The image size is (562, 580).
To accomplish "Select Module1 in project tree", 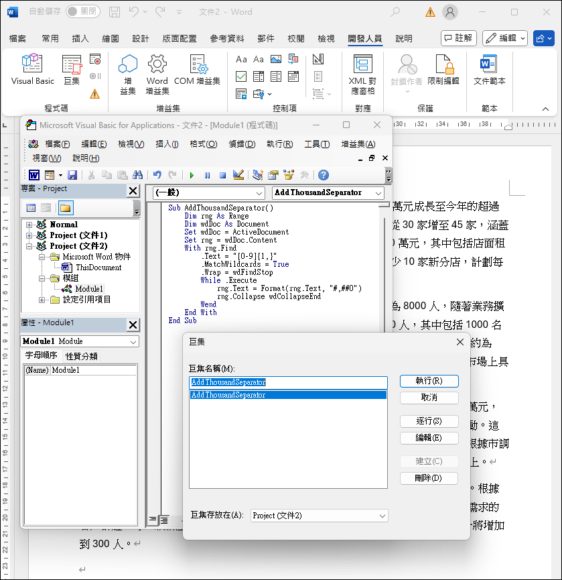I will click(x=89, y=289).
